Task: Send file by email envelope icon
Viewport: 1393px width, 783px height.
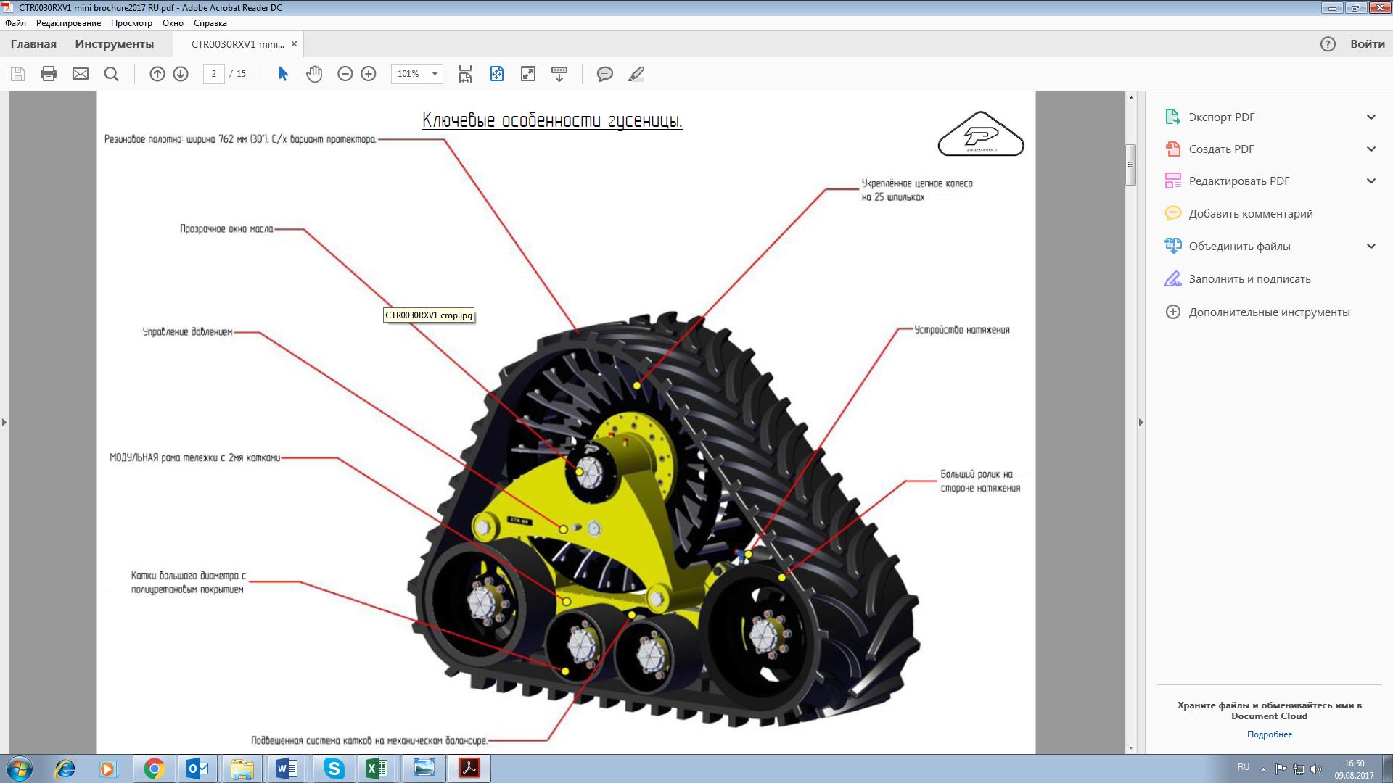Action: (81, 74)
